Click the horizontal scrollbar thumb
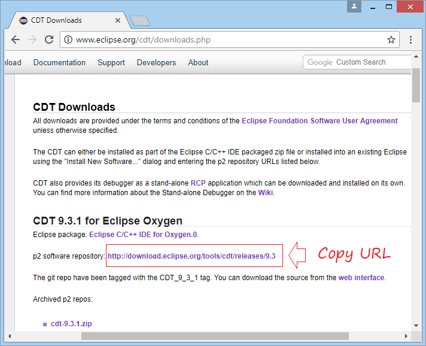Image resolution: width=426 pixels, height=346 pixels. click(215, 336)
